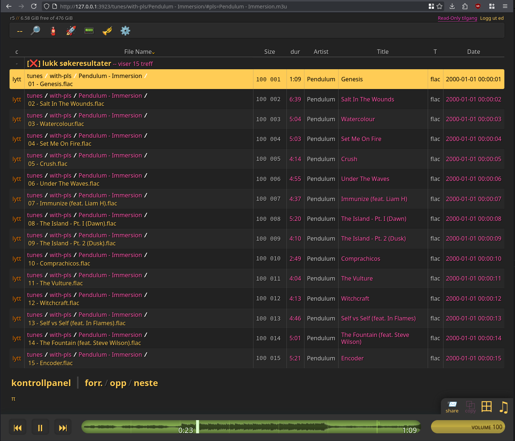Click lytt for 15 - Encoder.flac
Image resolution: width=515 pixels, height=441 pixels.
coord(17,358)
